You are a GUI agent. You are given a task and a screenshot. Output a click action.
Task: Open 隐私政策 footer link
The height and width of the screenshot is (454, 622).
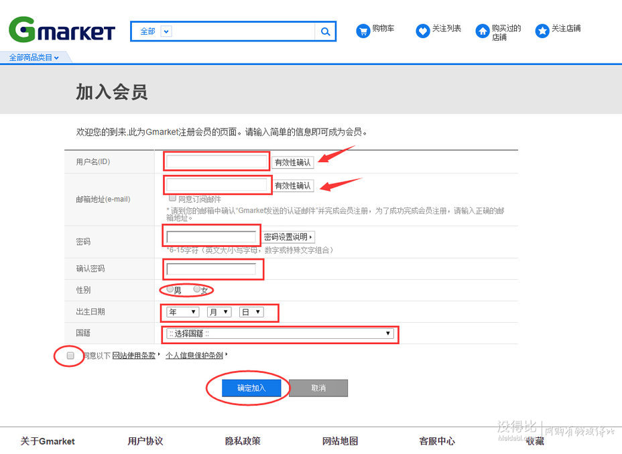[243, 441]
